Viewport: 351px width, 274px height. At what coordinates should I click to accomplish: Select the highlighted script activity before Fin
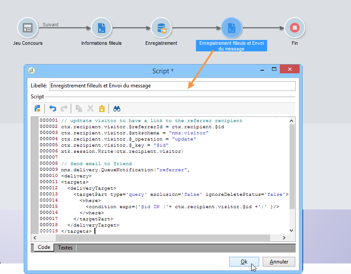[232, 28]
